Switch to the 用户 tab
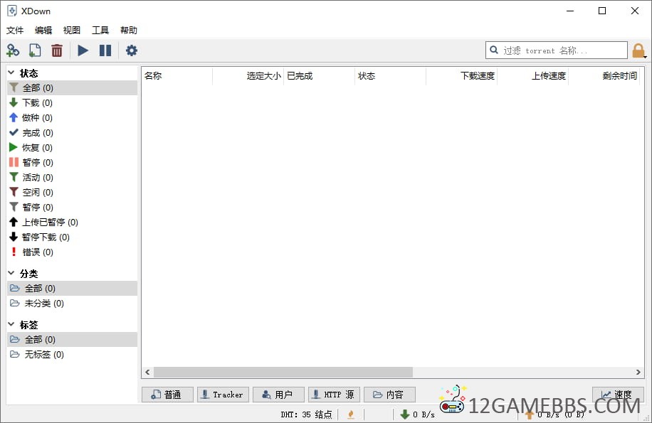Viewport: 652px width, 423px height. coord(278,395)
